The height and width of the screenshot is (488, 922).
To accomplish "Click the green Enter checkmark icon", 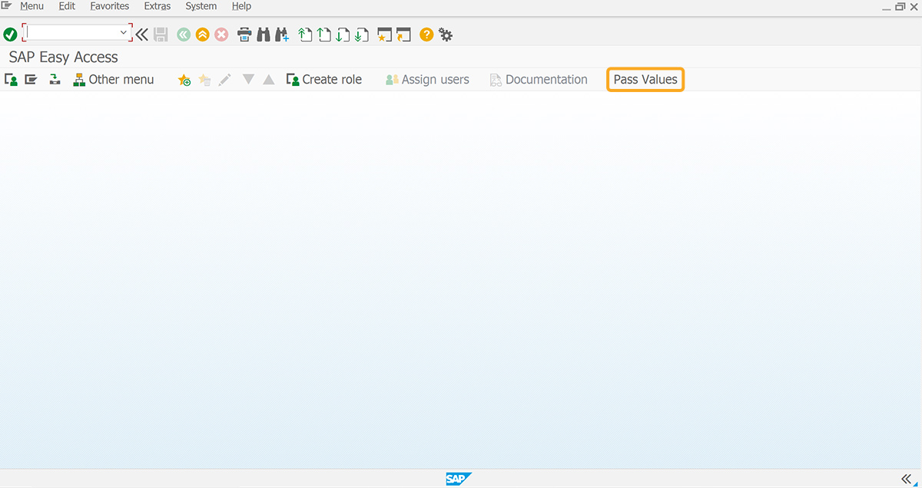I will click(10, 35).
